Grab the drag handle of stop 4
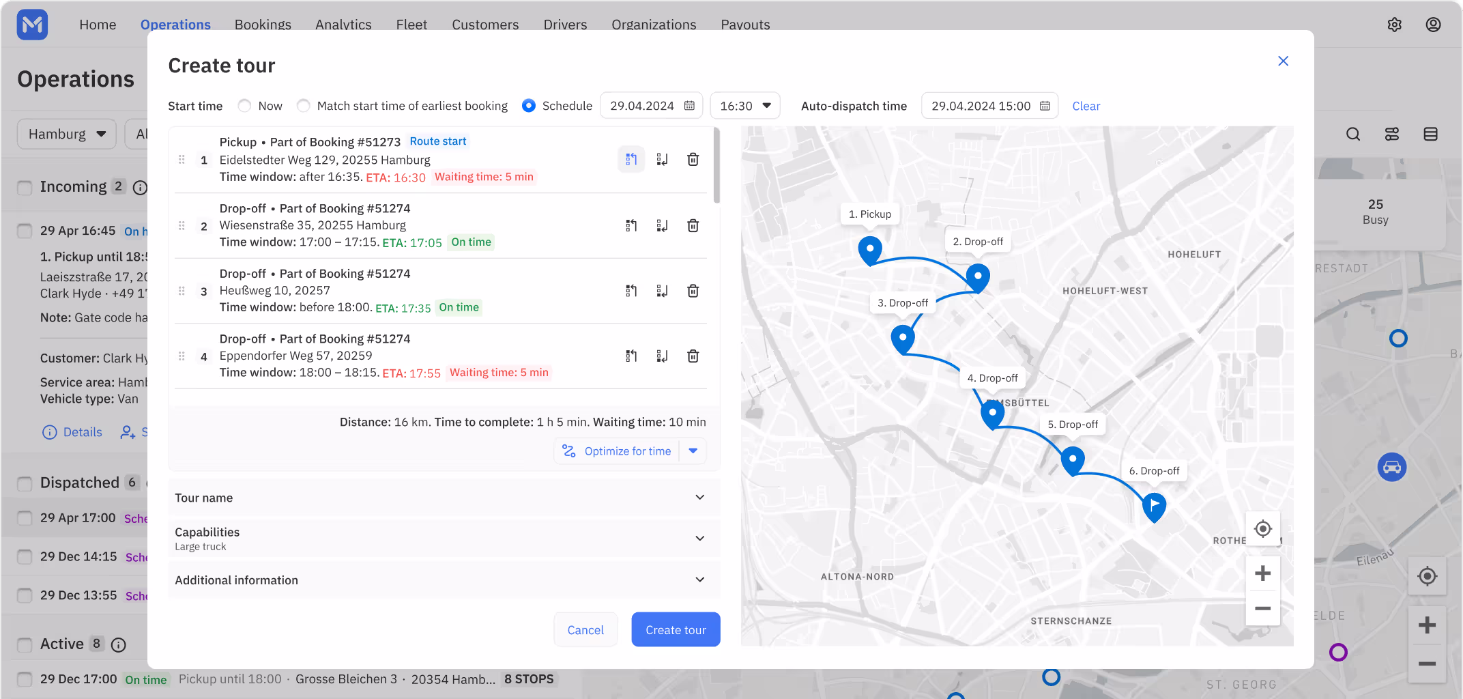The height and width of the screenshot is (699, 1463). [x=182, y=356]
